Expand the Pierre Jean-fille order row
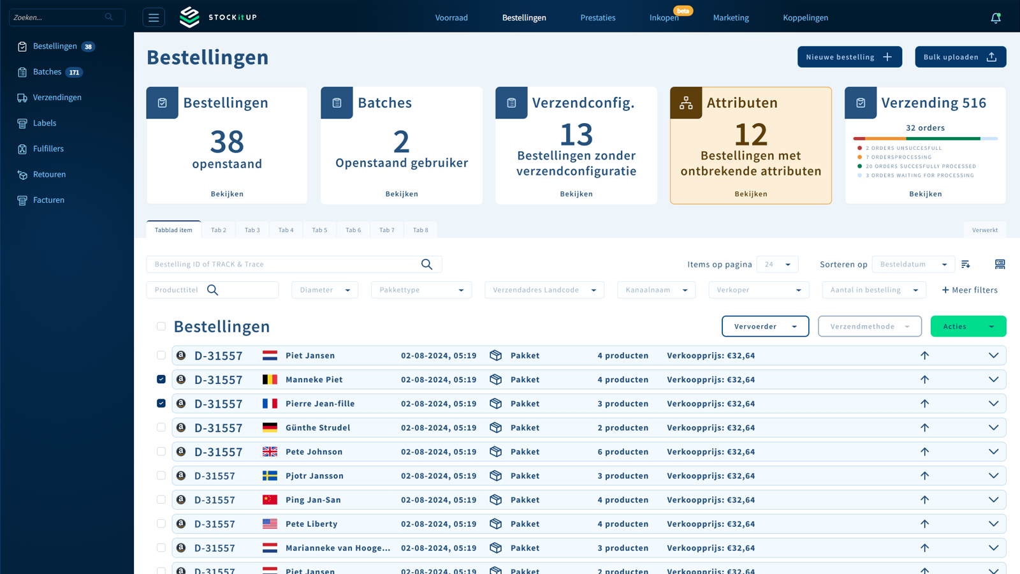This screenshot has width=1020, height=574. click(993, 404)
